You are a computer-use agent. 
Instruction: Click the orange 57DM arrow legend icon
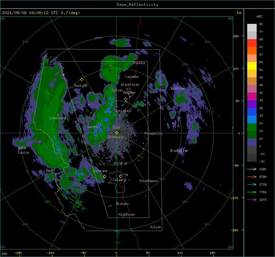(x=252, y=177)
